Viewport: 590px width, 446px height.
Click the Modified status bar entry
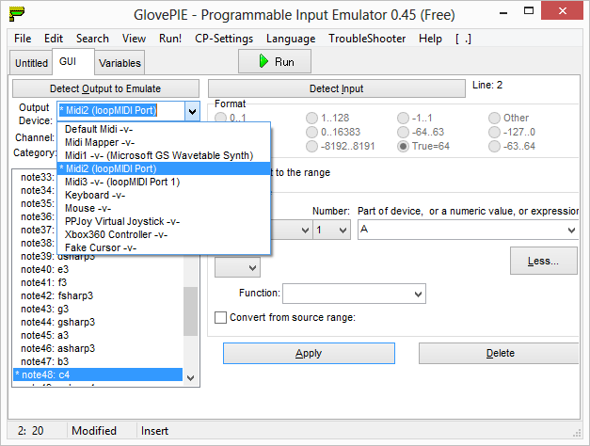tap(94, 431)
